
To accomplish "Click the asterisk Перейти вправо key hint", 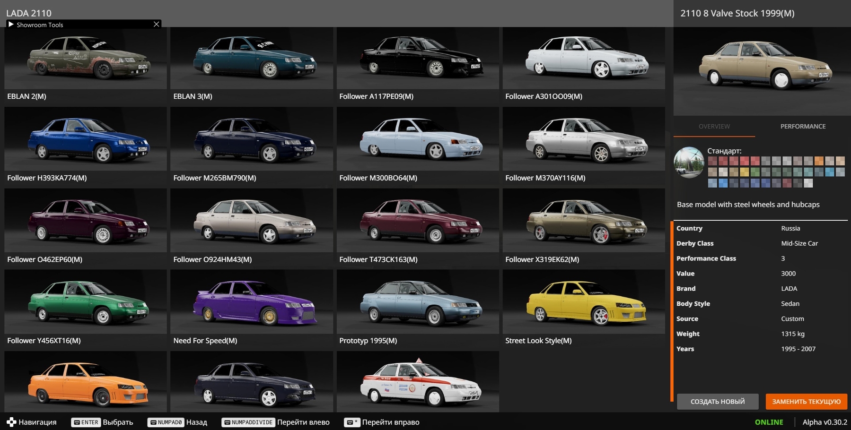I will [382, 422].
